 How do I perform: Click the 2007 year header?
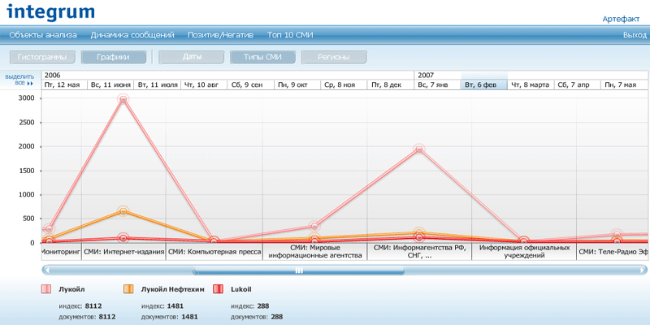click(x=531, y=76)
